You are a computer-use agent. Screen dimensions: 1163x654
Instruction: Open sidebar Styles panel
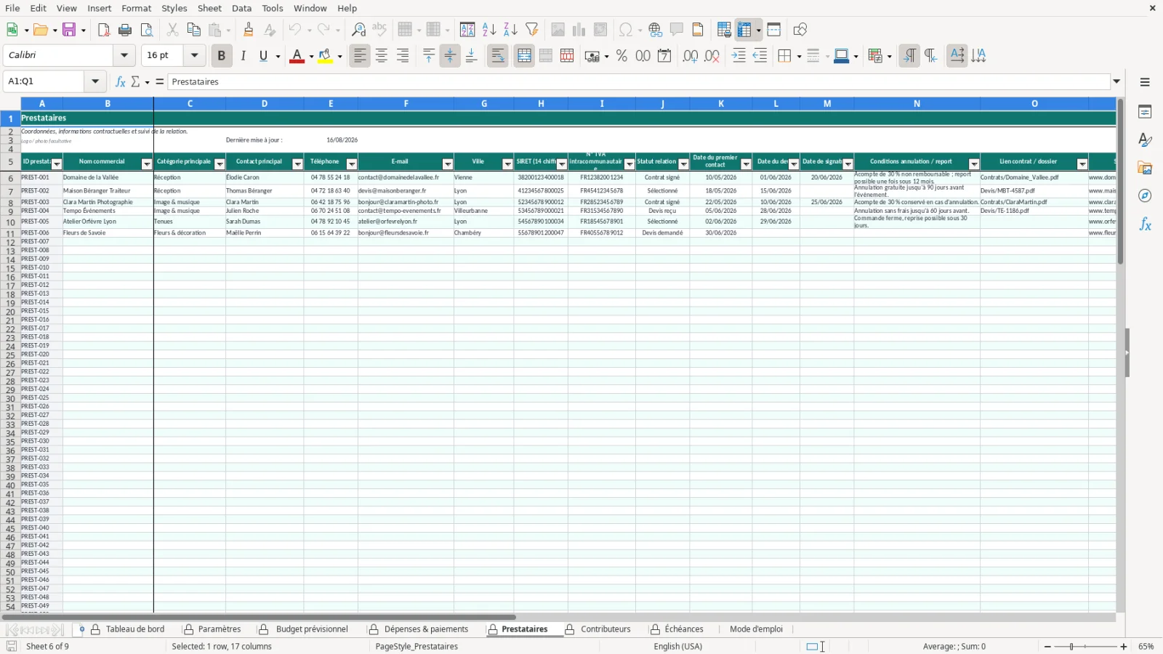tap(1145, 140)
